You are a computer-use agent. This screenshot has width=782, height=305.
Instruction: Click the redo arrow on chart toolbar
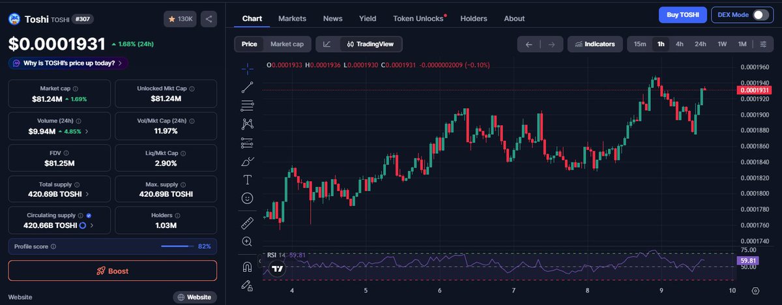click(551, 44)
